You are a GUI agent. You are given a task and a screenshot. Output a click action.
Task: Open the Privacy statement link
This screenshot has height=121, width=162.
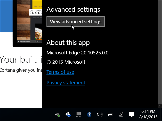tap(66, 83)
